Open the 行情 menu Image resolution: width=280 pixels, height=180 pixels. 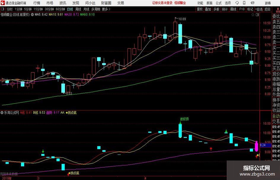point(37,3)
